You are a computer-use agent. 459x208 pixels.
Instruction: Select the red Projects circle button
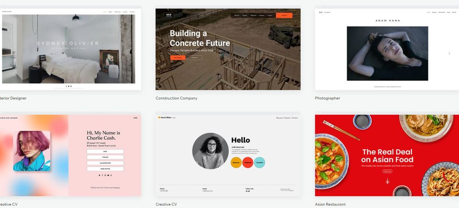pos(248,162)
